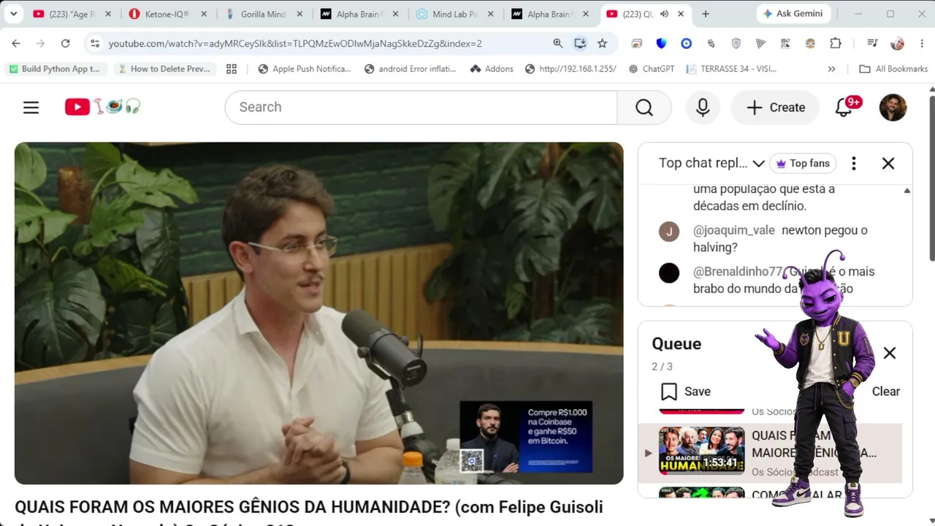Open @joaquim_vale chat author name
Image resolution: width=935 pixels, height=526 pixels.
(733, 230)
